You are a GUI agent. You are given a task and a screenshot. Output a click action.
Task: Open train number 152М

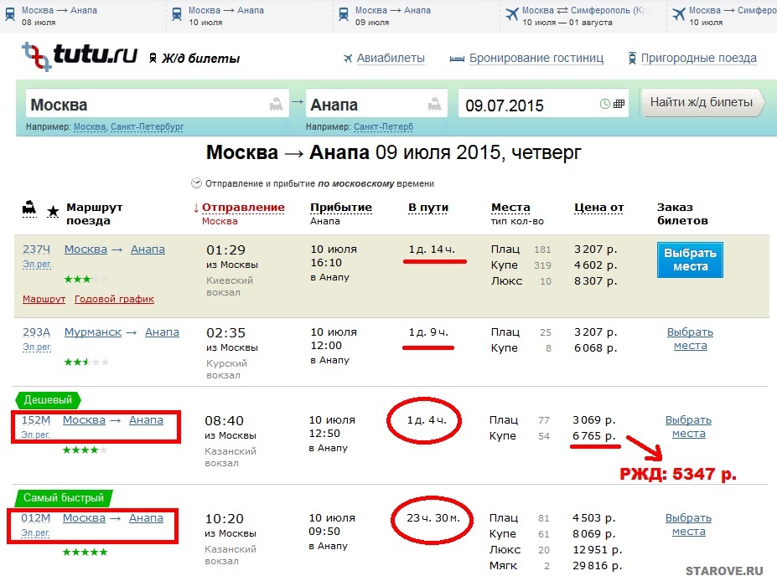point(36,420)
